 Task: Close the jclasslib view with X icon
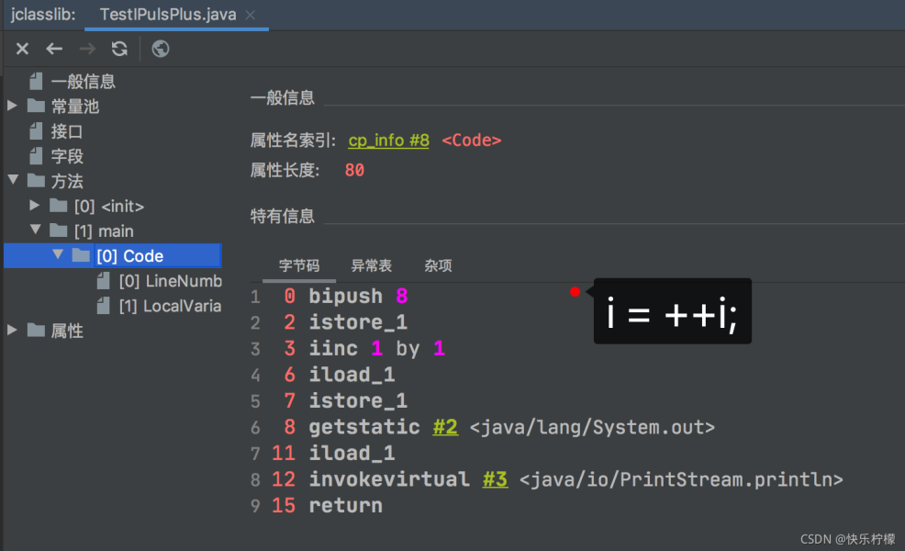click(22, 49)
